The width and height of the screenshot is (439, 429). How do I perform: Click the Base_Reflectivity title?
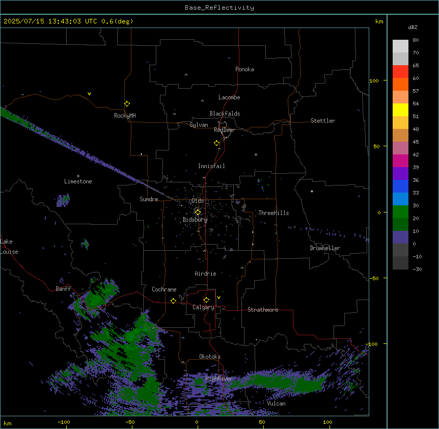point(220,8)
